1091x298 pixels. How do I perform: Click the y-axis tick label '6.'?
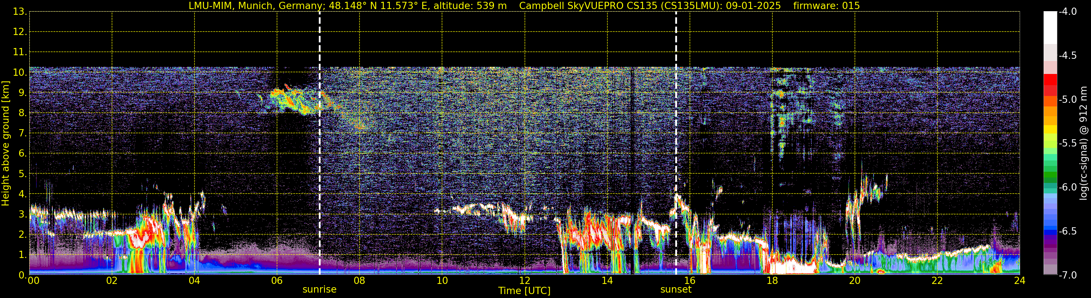pos(22,153)
